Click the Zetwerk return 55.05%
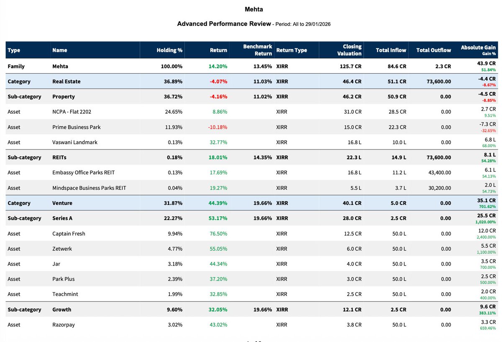Screen dimensions: 502x342 coord(219,249)
